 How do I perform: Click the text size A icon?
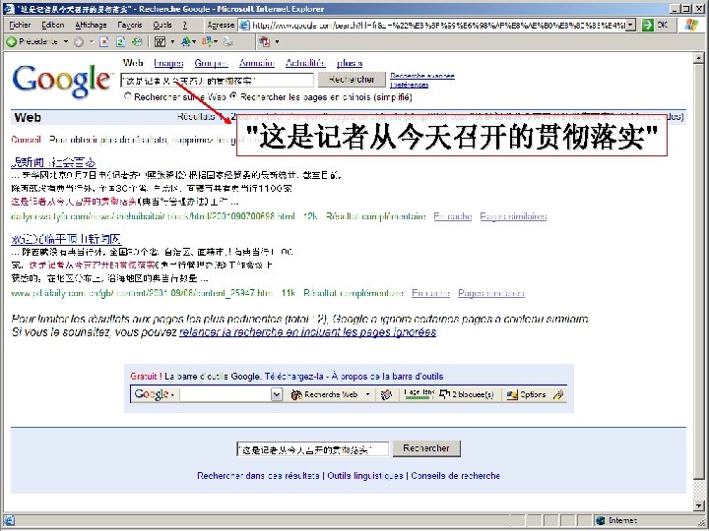pos(185,42)
